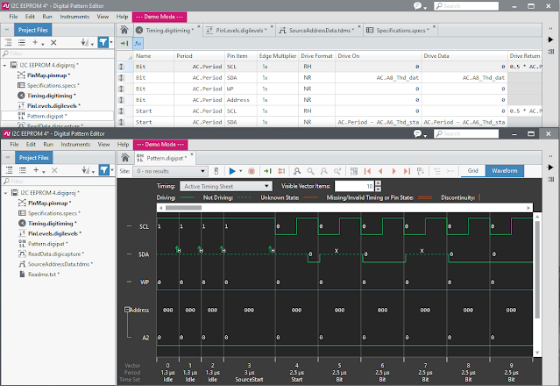
Task: Click the Drive Format column header
Action: [x=316, y=56]
